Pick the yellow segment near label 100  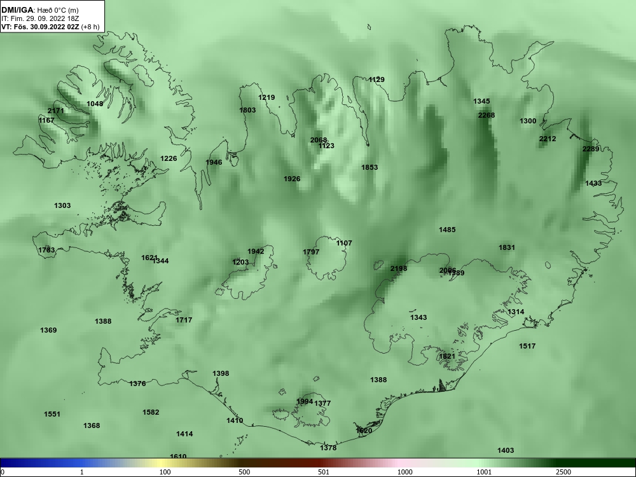click(x=162, y=463)
